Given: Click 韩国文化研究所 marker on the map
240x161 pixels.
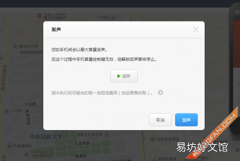Looking at the screenshot, I should [107, 135].
